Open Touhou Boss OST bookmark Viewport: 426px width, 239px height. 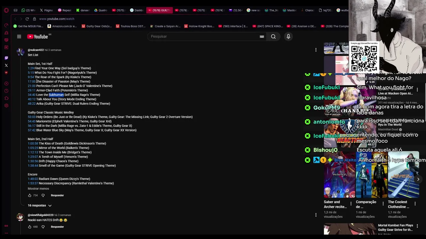tap(131, 26)
